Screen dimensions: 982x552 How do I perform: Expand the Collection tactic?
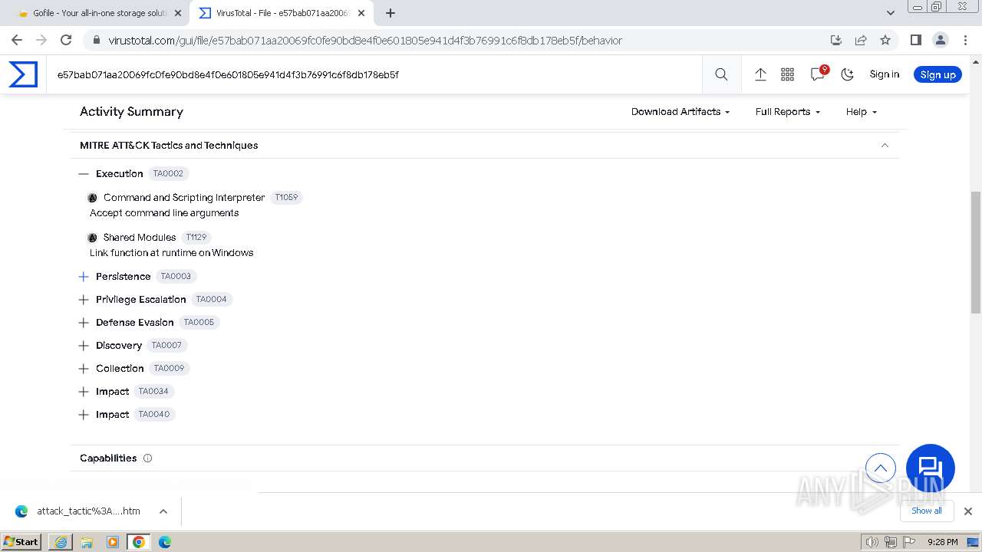click(x=84, y=368)
